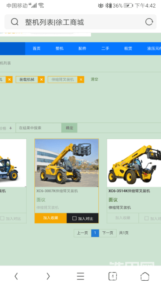Open the browser hamburger menu
The width and height of the screenshot is (161, 287).
point(80,276)
